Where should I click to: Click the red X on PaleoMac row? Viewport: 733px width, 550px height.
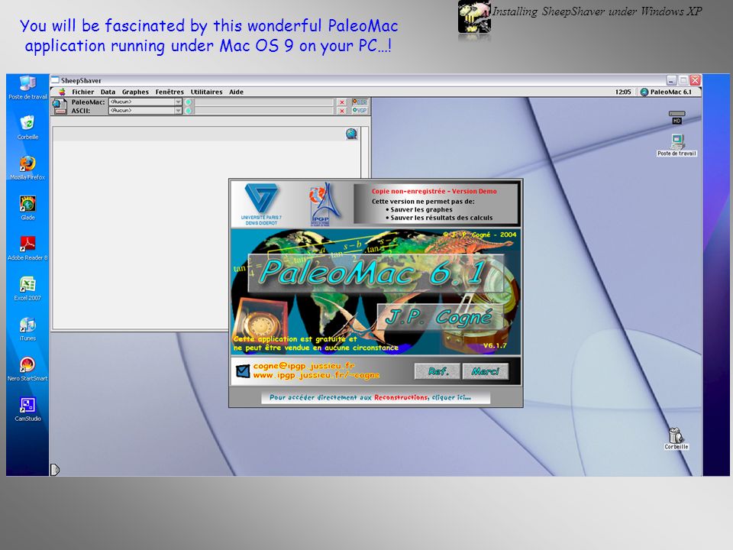[x=342, y=102]
